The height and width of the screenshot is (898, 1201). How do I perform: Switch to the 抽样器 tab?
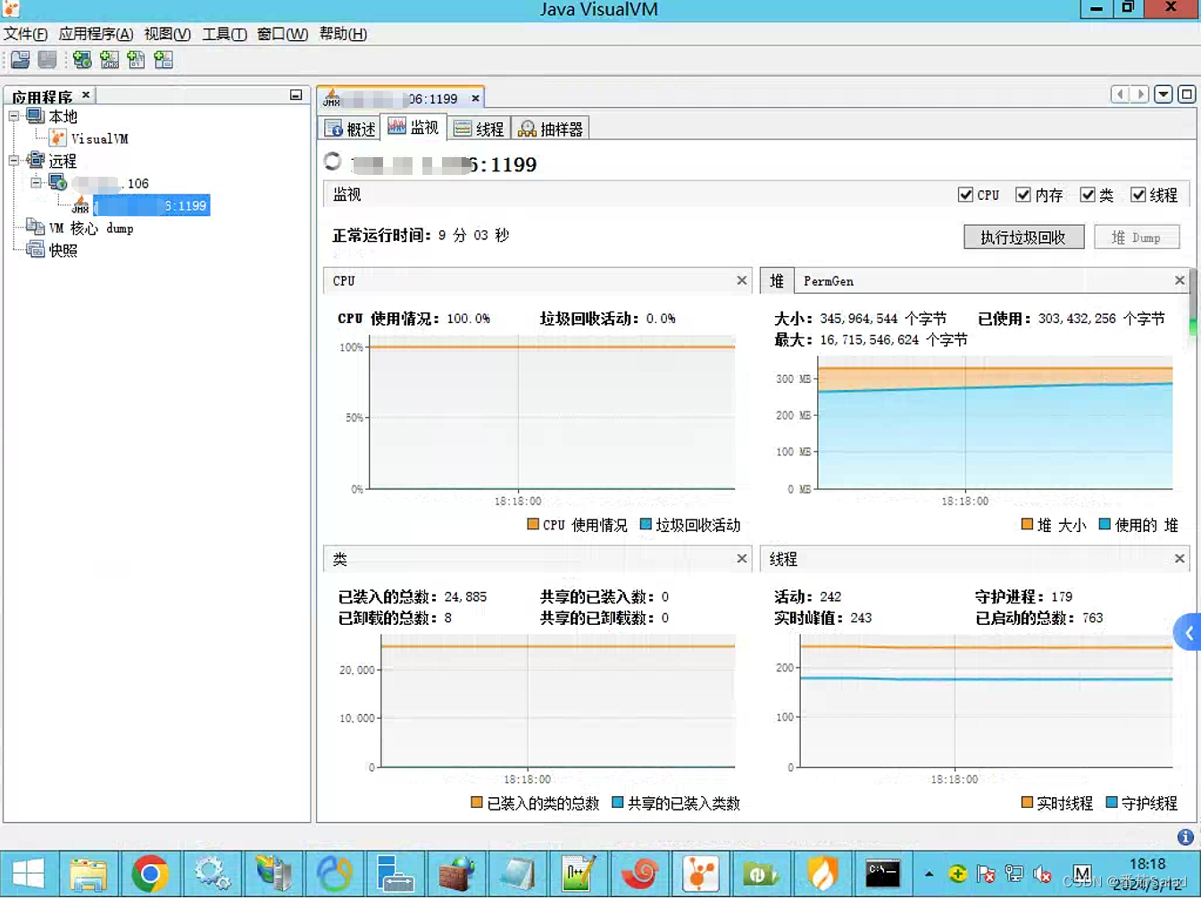(550, 129)
